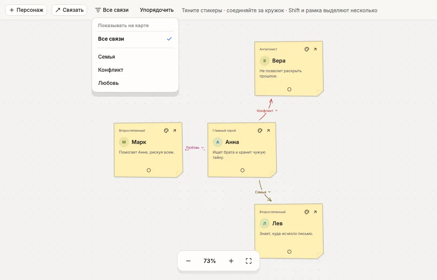Open the palette icon on Лев's card
This screenshot has width=437, height=280.
coord(307,212)
